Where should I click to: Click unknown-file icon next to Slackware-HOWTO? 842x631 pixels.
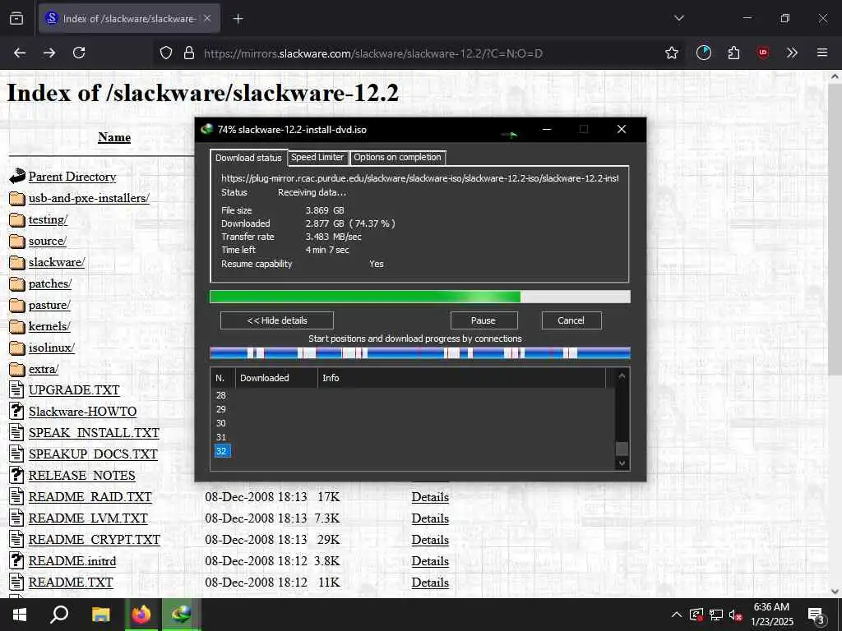pos(16,411)
